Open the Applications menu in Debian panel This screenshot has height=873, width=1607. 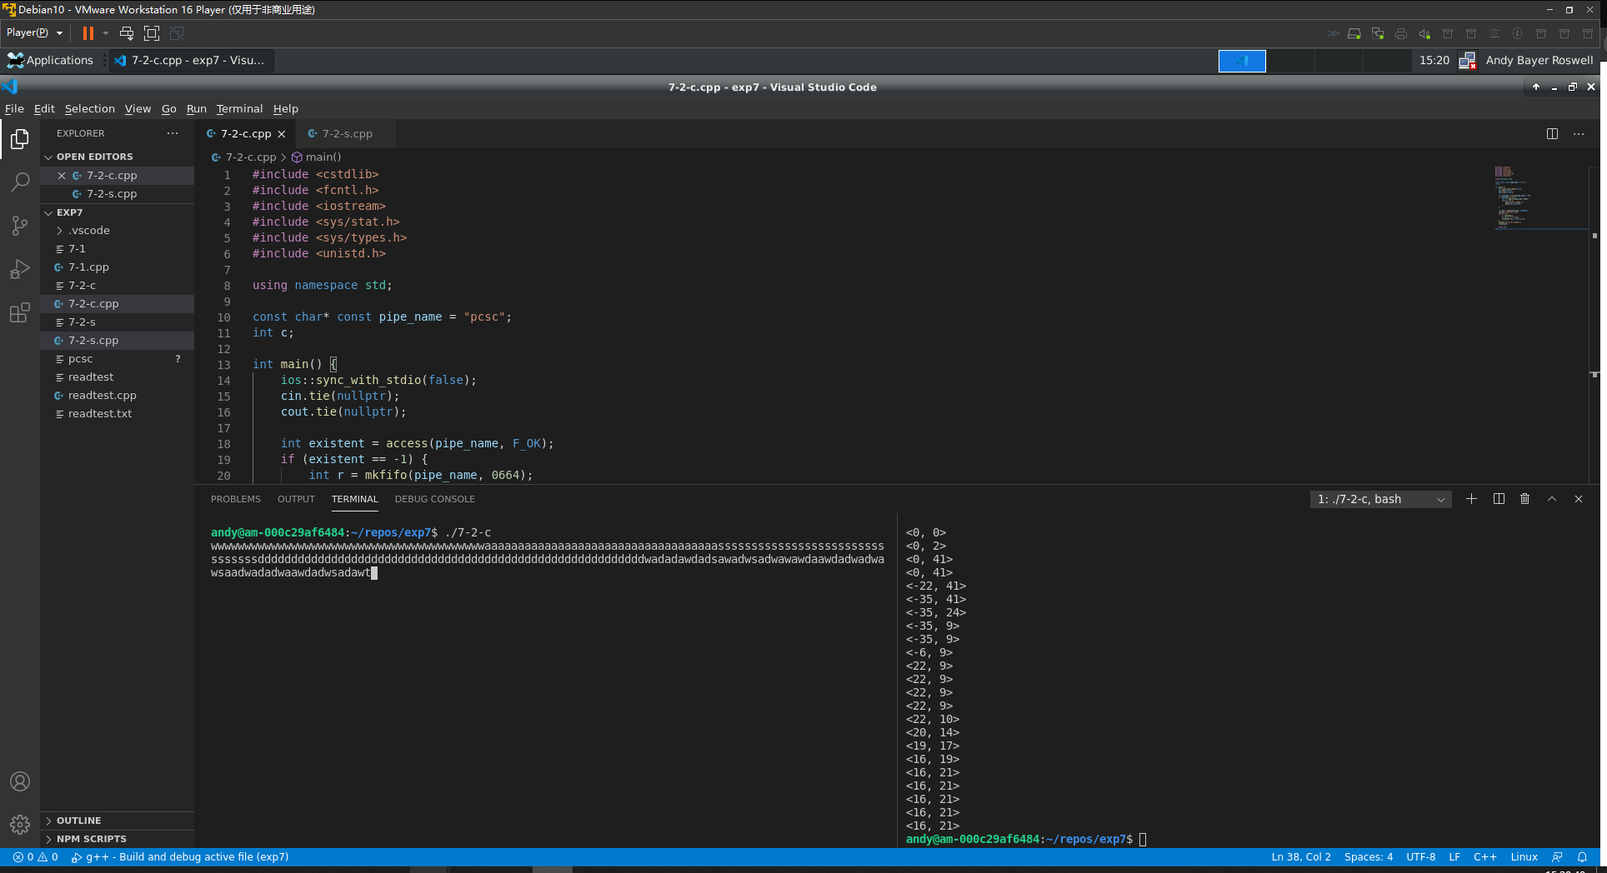tap(50, 61)
